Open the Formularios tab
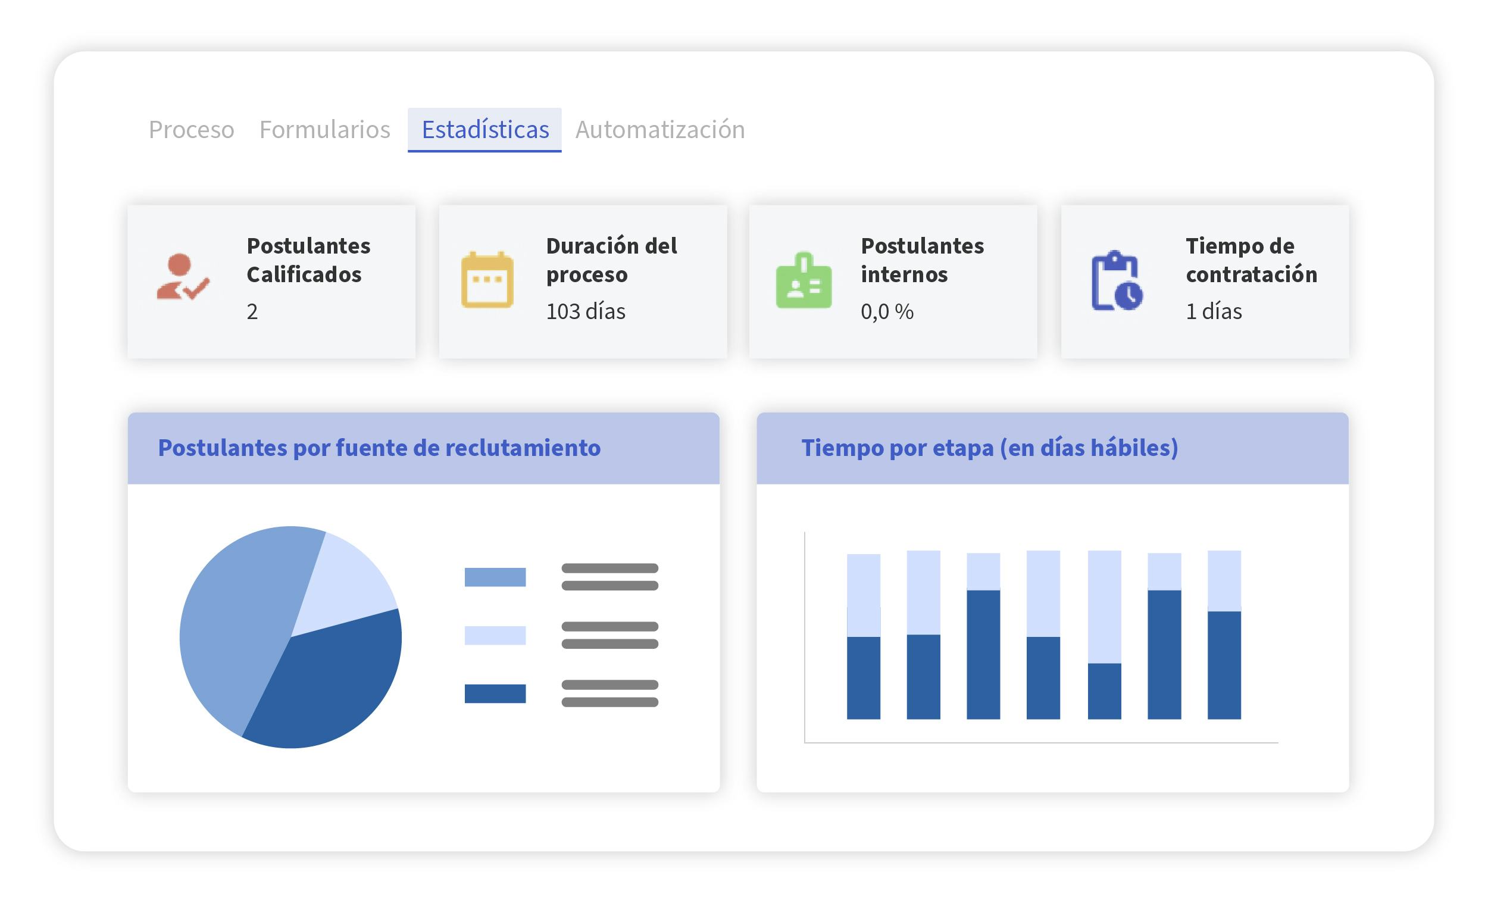 tap(324, 129)
